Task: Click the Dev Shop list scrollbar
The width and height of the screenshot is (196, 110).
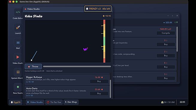Action: (x=177, y=39)
